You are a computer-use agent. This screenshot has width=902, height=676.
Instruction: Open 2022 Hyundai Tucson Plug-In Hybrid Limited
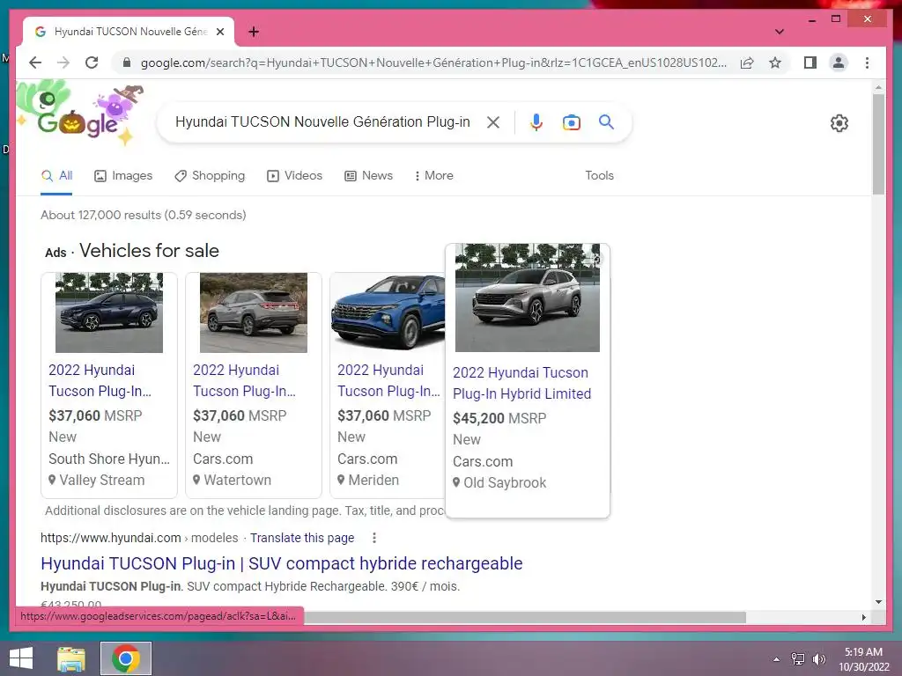[x=521, y=384]
